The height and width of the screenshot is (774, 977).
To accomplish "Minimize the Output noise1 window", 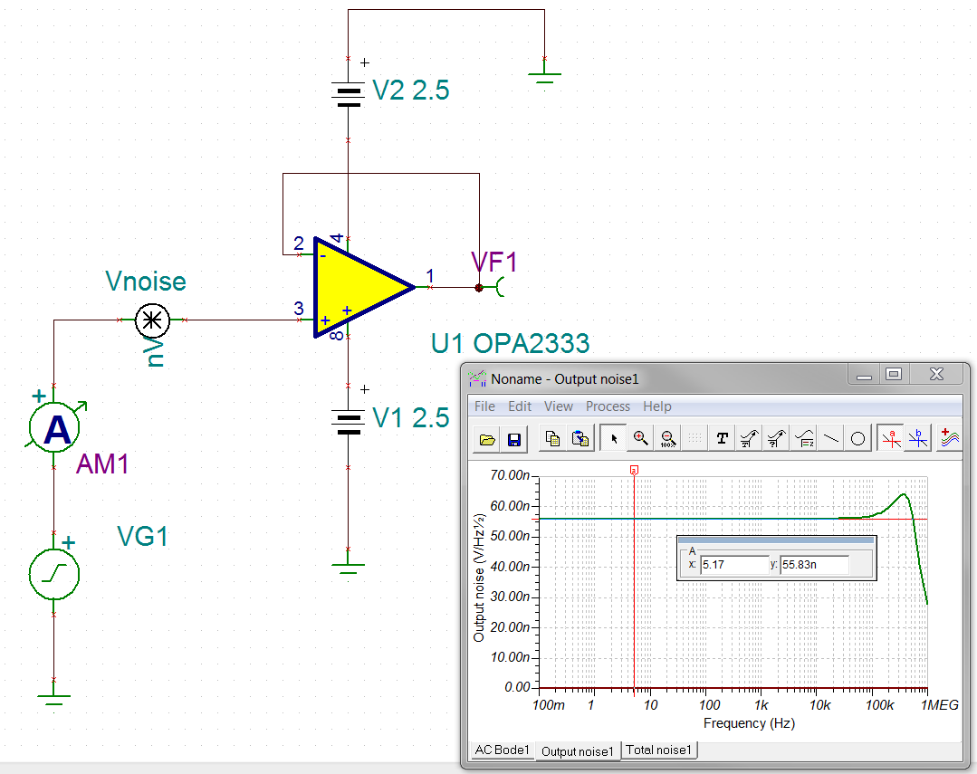I will 864,374.
